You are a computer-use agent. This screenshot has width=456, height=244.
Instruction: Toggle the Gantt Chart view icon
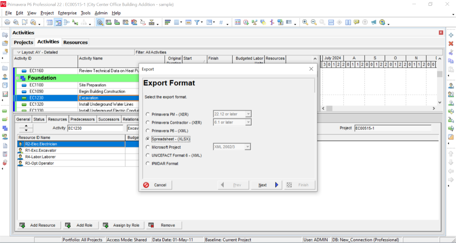[x=58, y=22]
